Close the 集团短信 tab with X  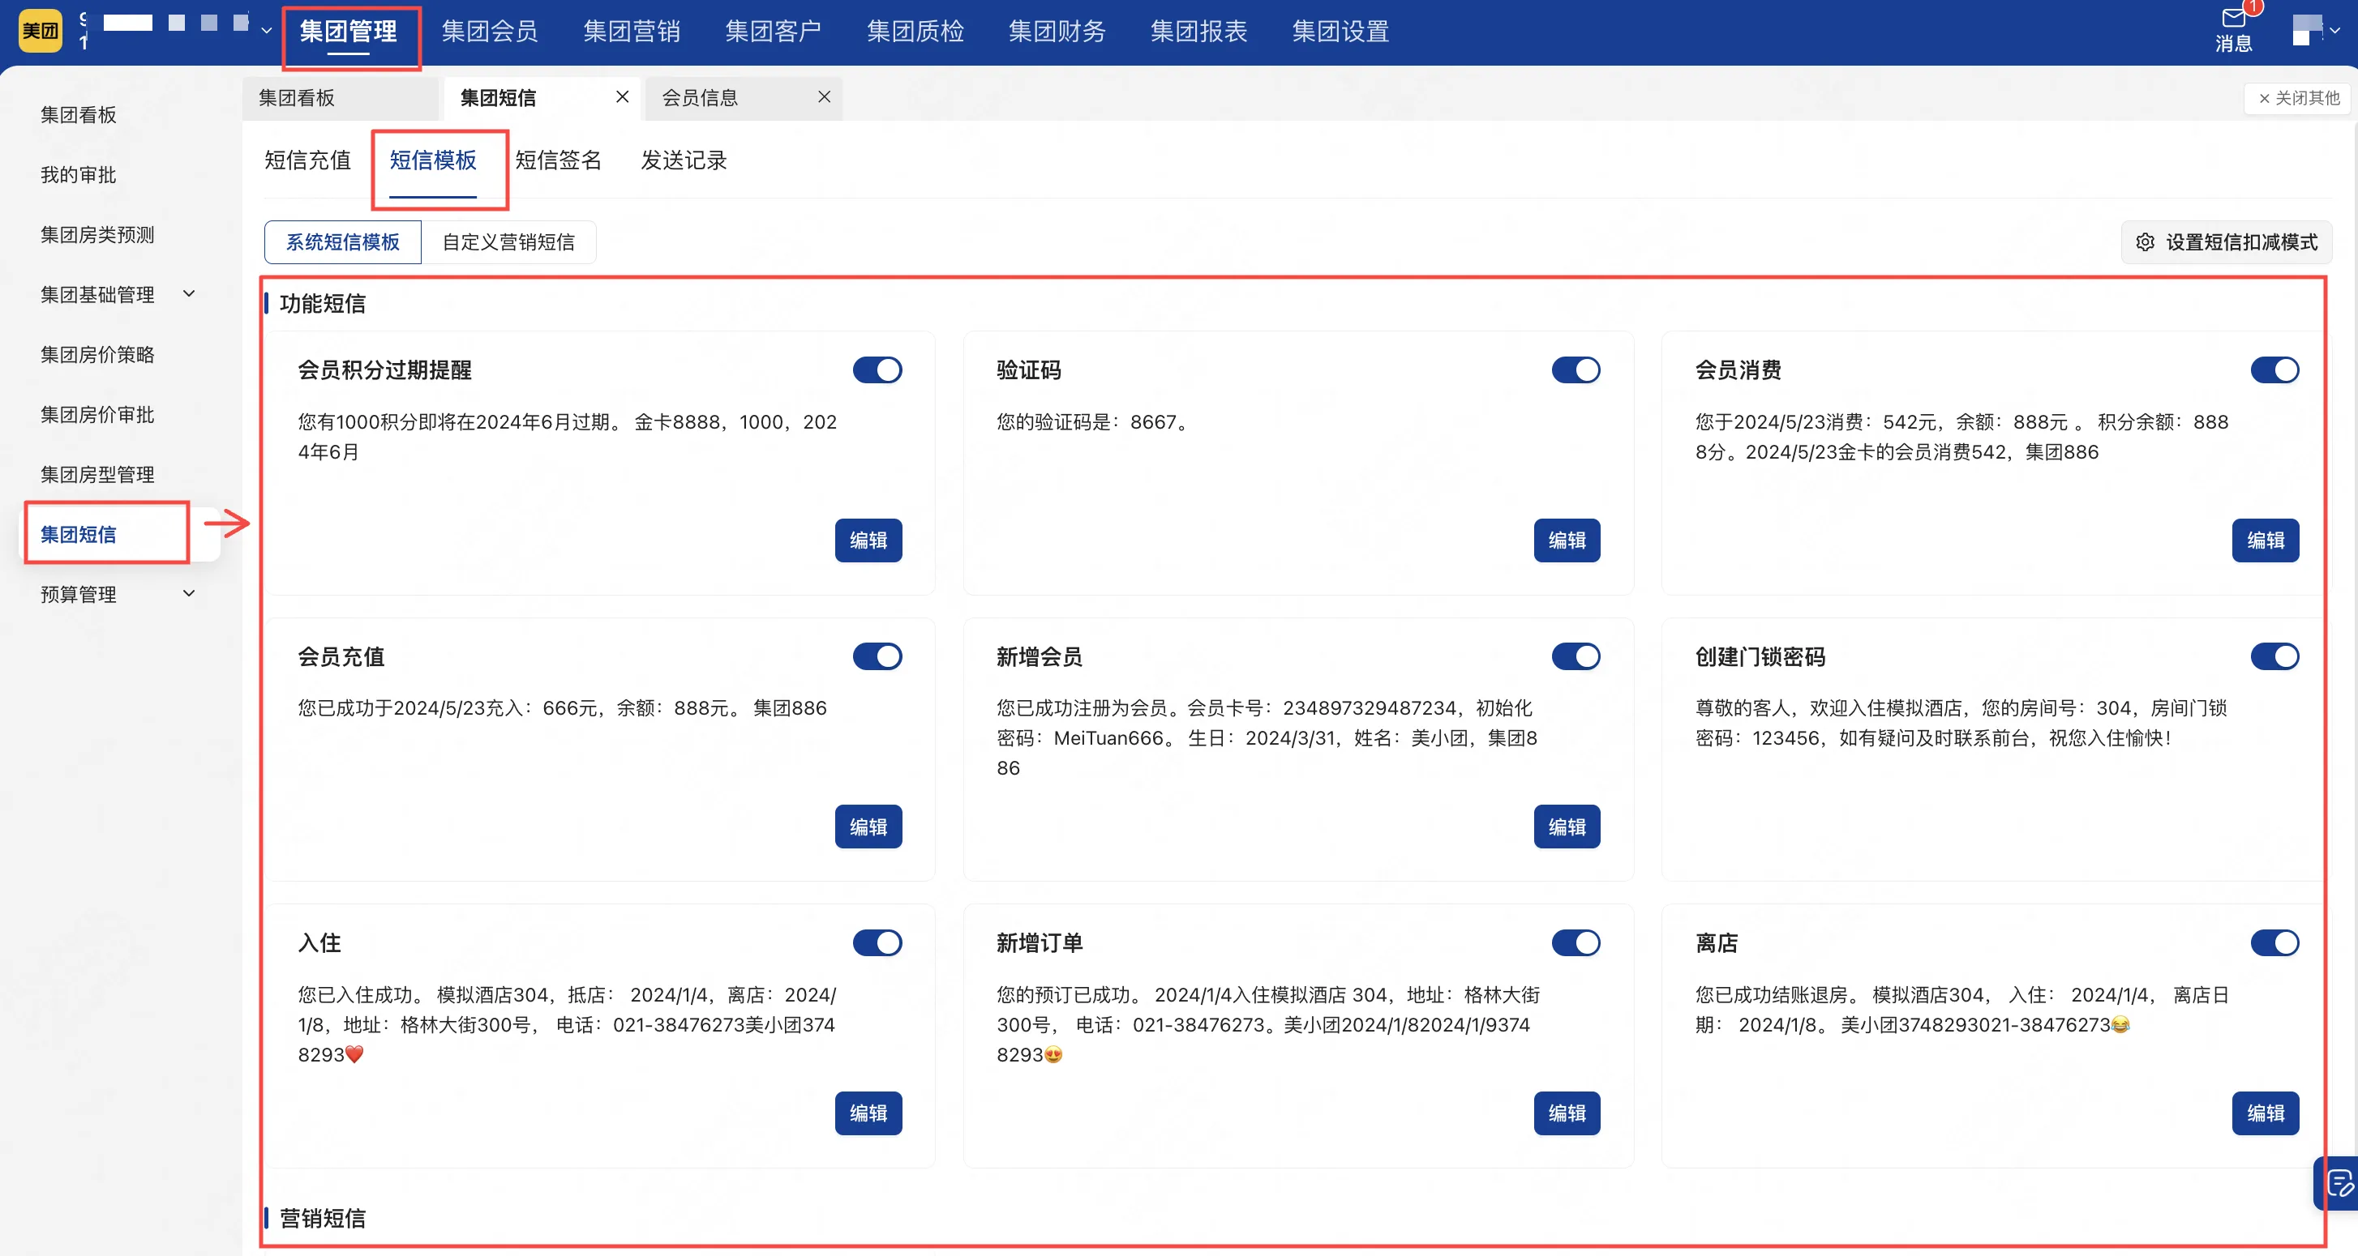pyautogui.click(x=623, y=97)
